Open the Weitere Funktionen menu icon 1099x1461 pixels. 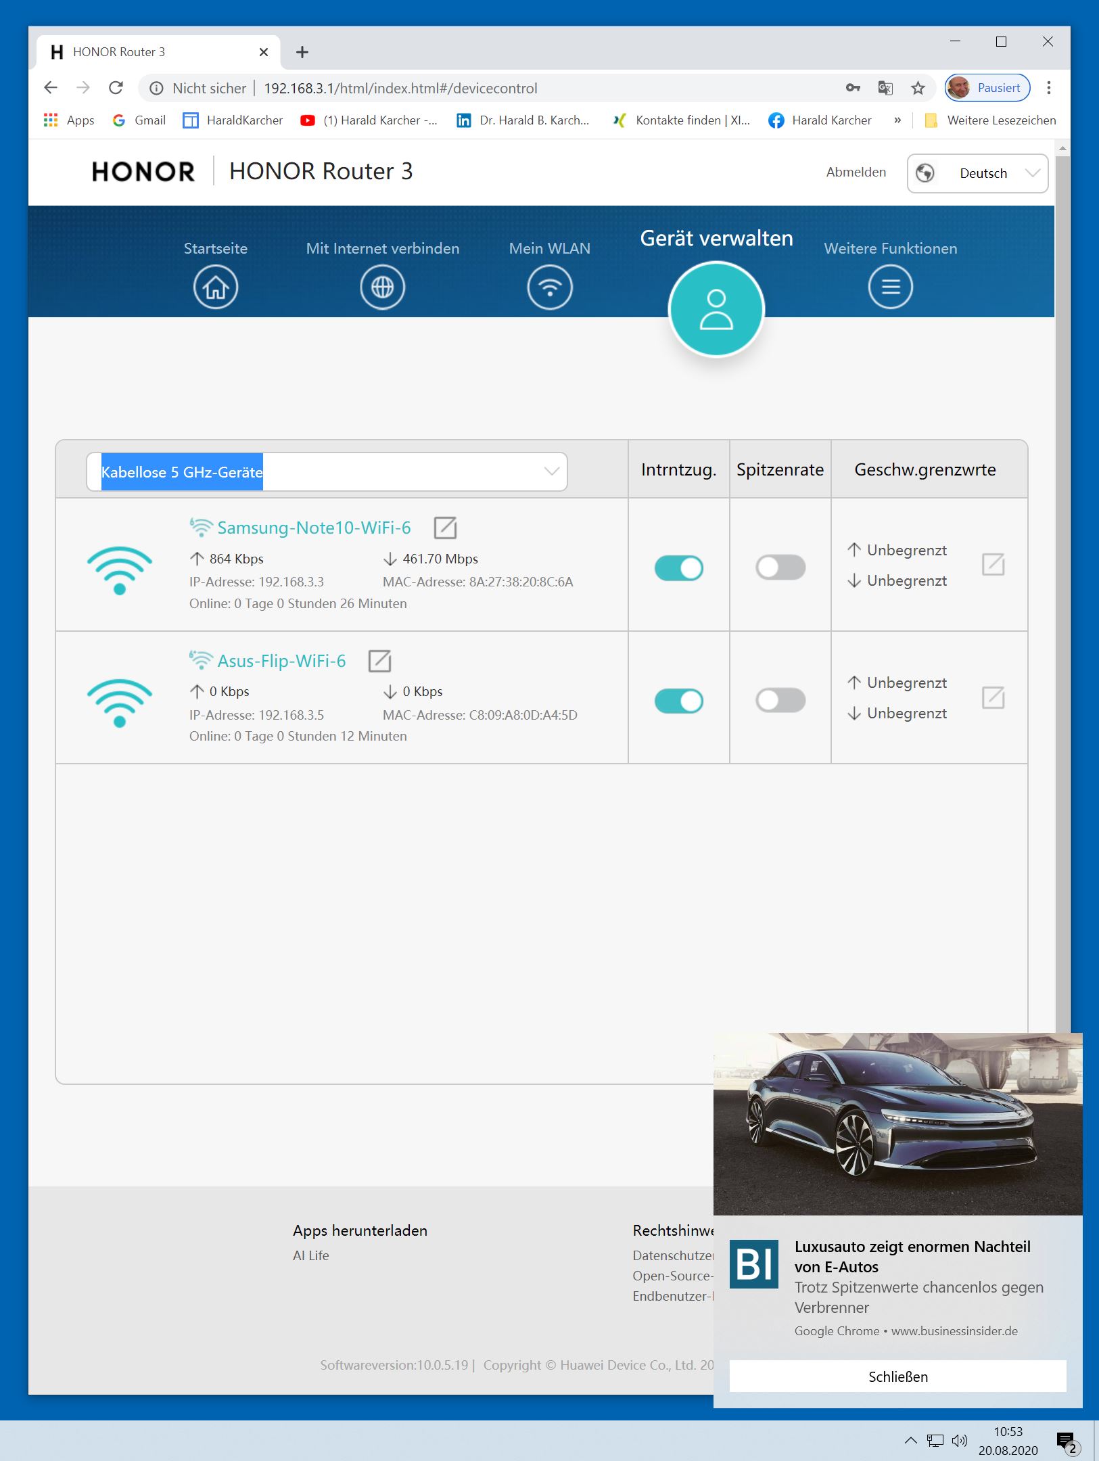[891, 287]
